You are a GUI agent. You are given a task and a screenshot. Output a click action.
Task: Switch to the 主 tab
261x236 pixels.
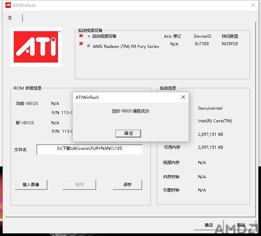14,18
